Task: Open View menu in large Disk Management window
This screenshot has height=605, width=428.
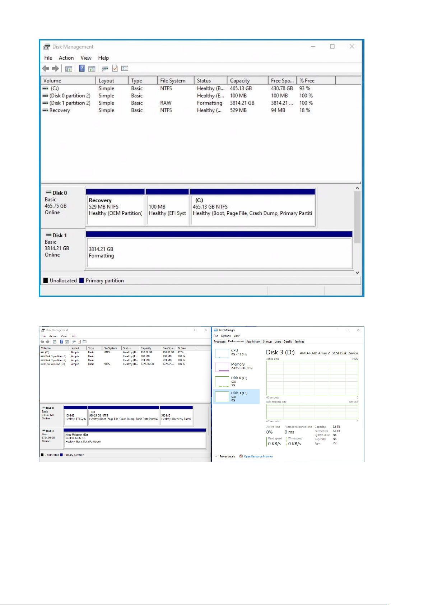Action: [86, 58]
